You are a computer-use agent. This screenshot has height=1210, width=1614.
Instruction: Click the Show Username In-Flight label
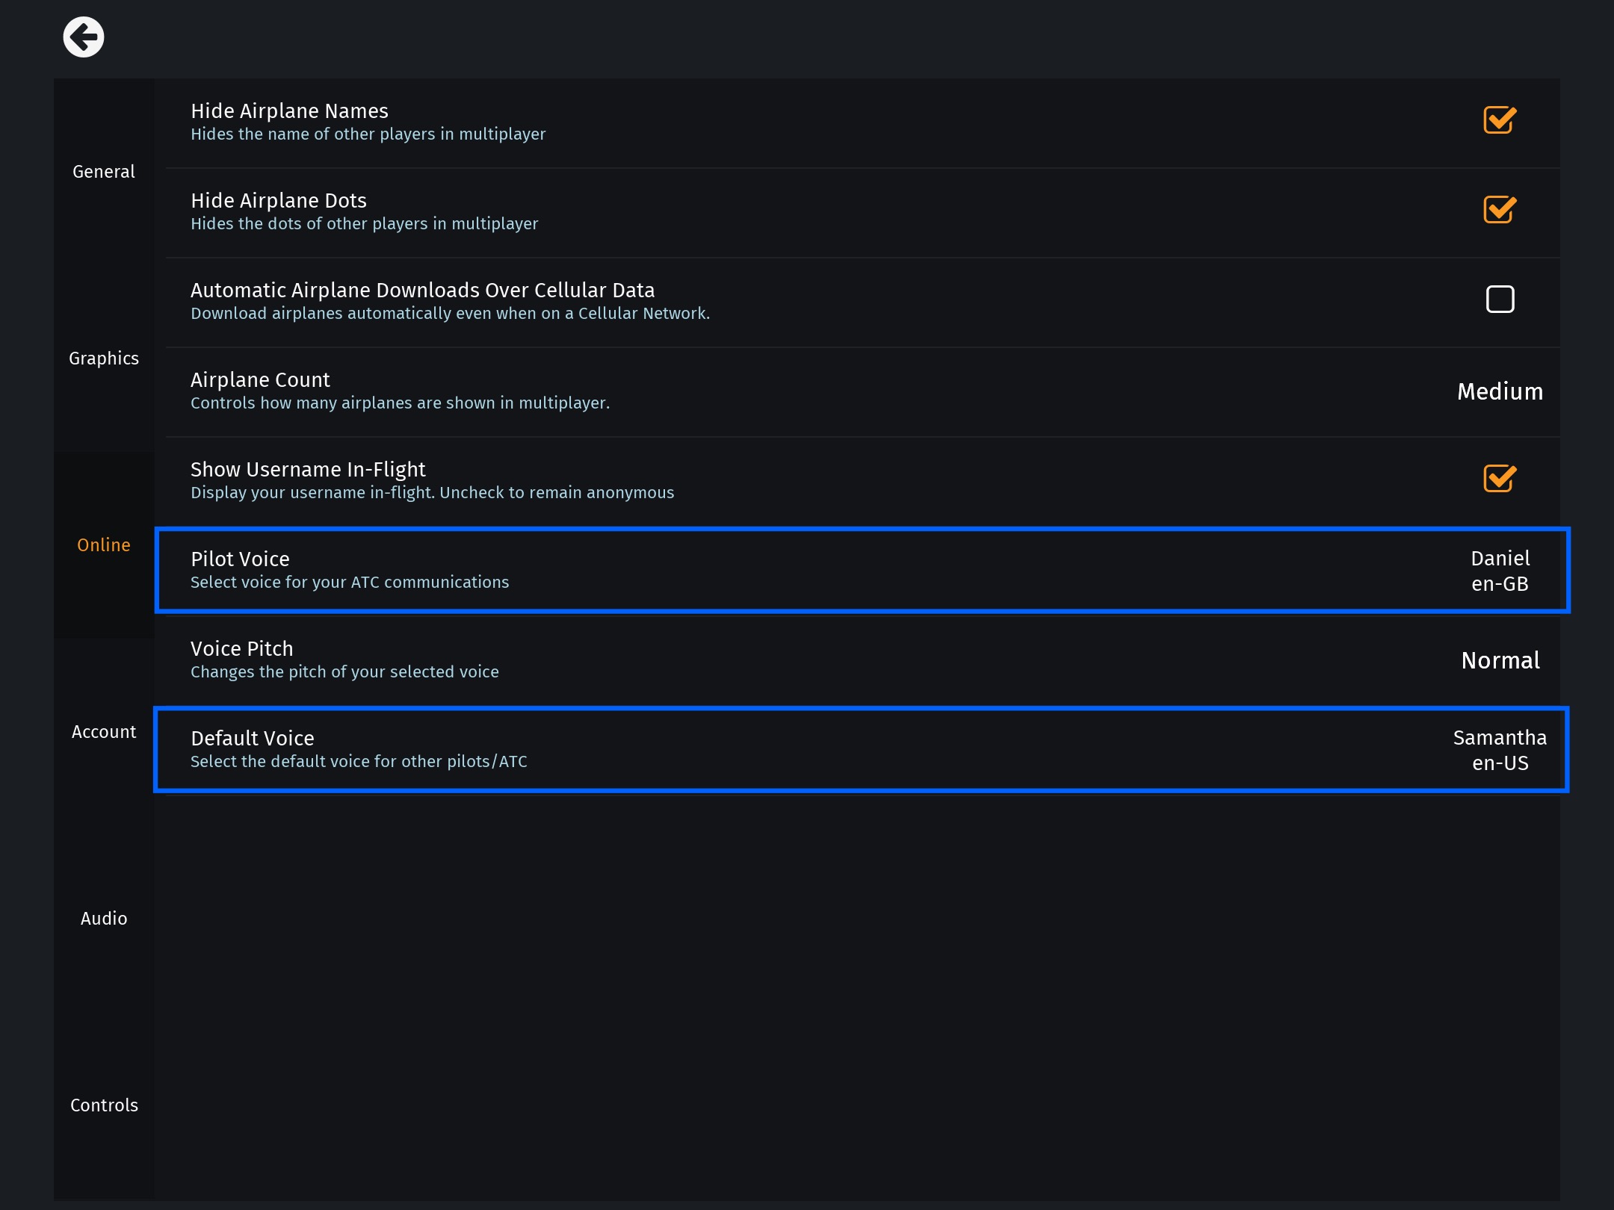click(308, 469)
